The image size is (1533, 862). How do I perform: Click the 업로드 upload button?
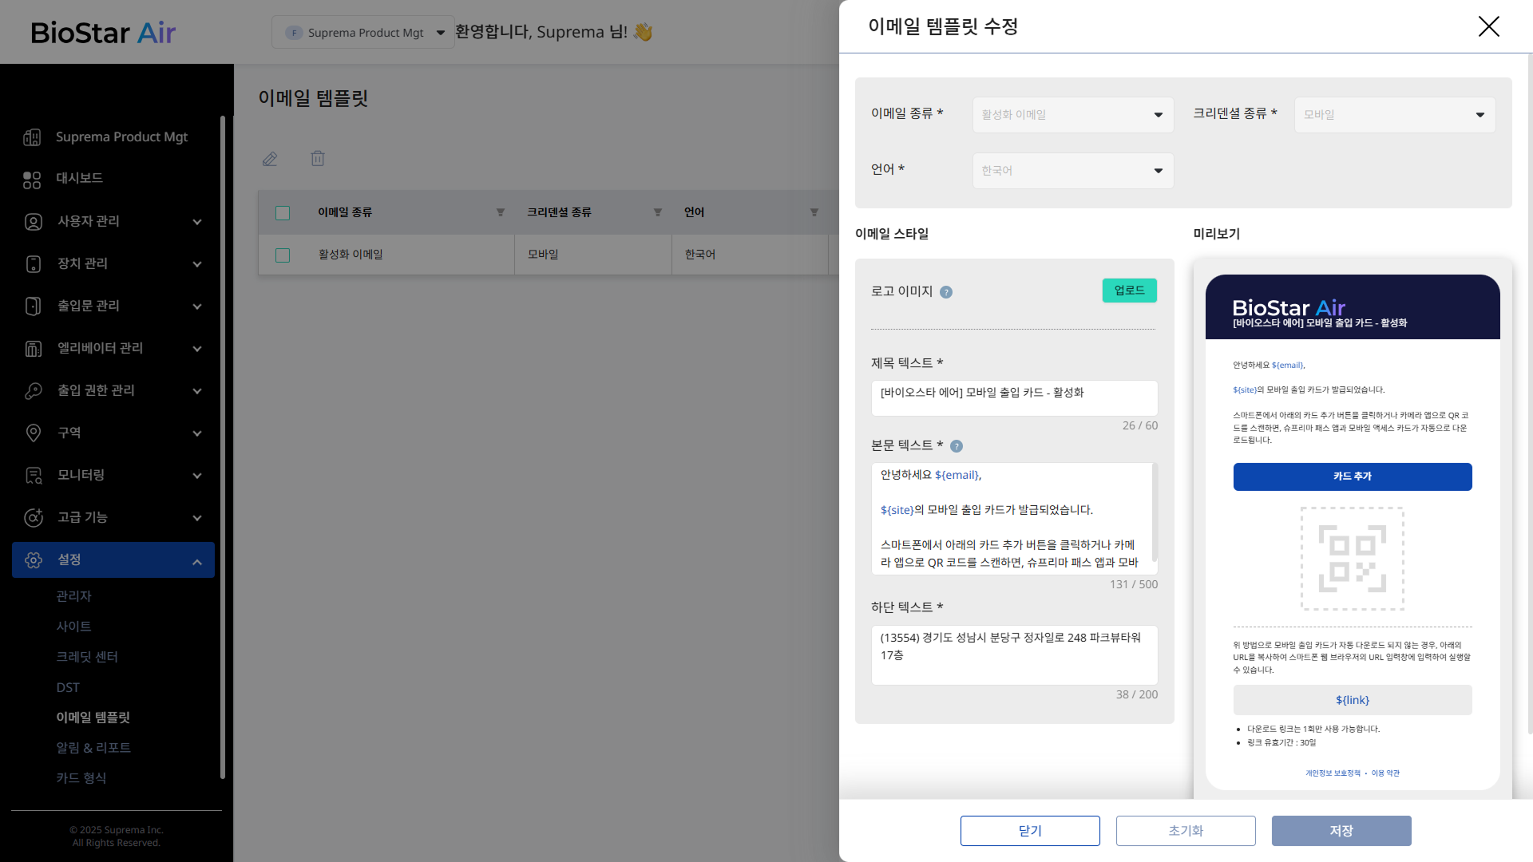(x=1129, y=291)
